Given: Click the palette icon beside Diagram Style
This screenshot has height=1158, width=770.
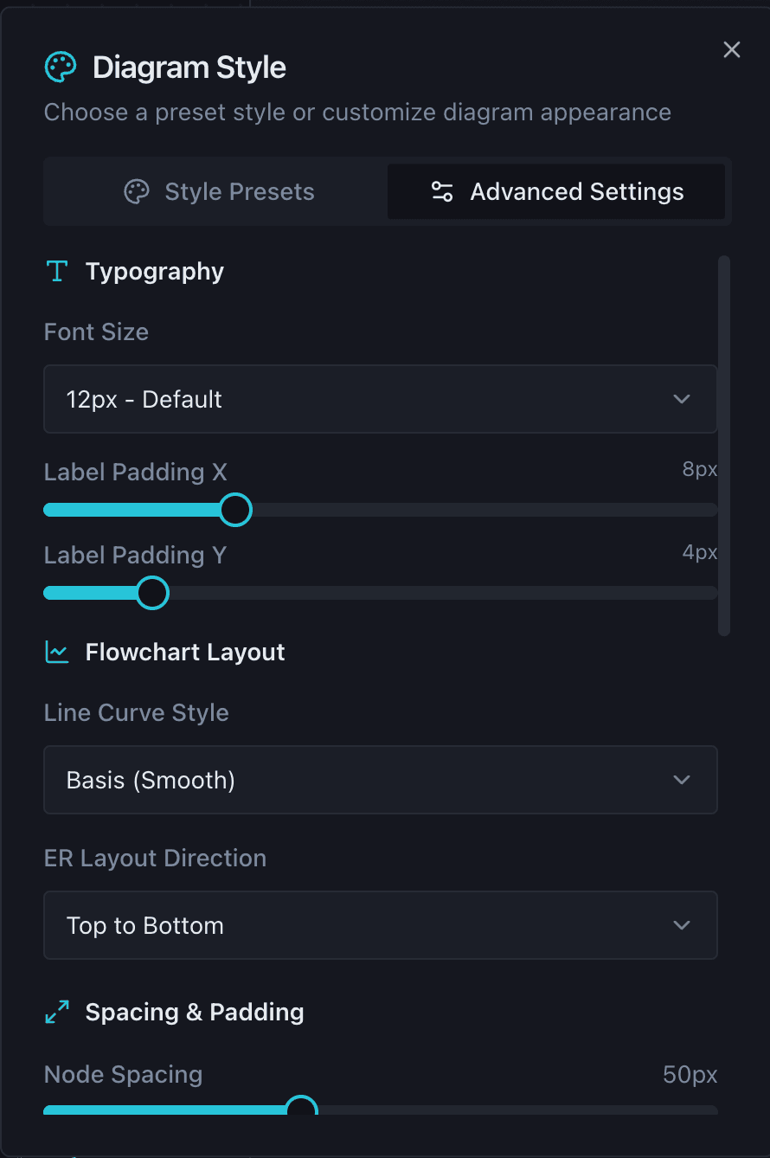Looking at the screenshot, I should tap(59, 67).
